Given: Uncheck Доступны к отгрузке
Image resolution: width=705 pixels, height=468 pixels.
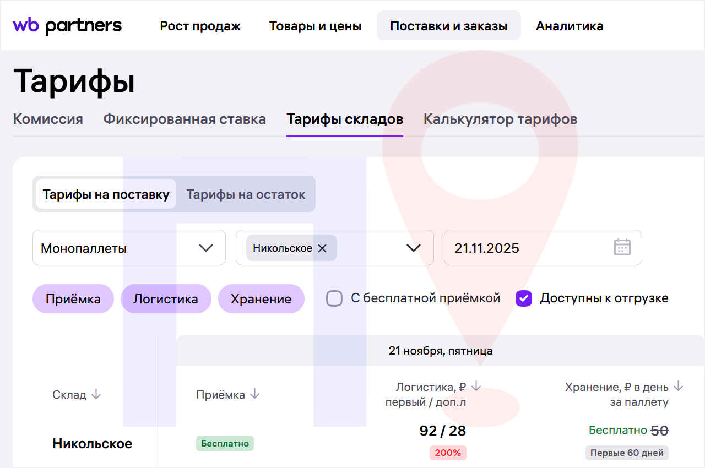Looking at the screenshot, I should click(x=523, y=298).
